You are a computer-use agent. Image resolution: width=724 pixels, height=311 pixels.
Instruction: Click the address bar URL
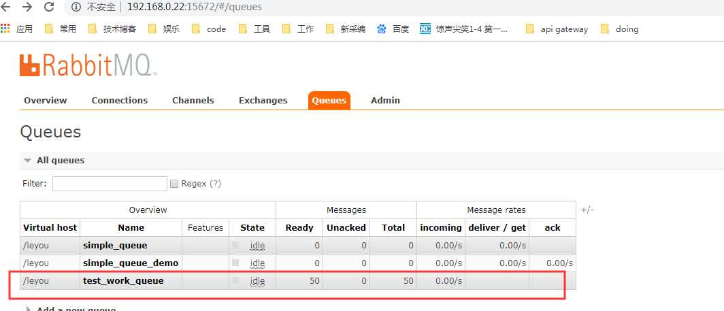195,7
